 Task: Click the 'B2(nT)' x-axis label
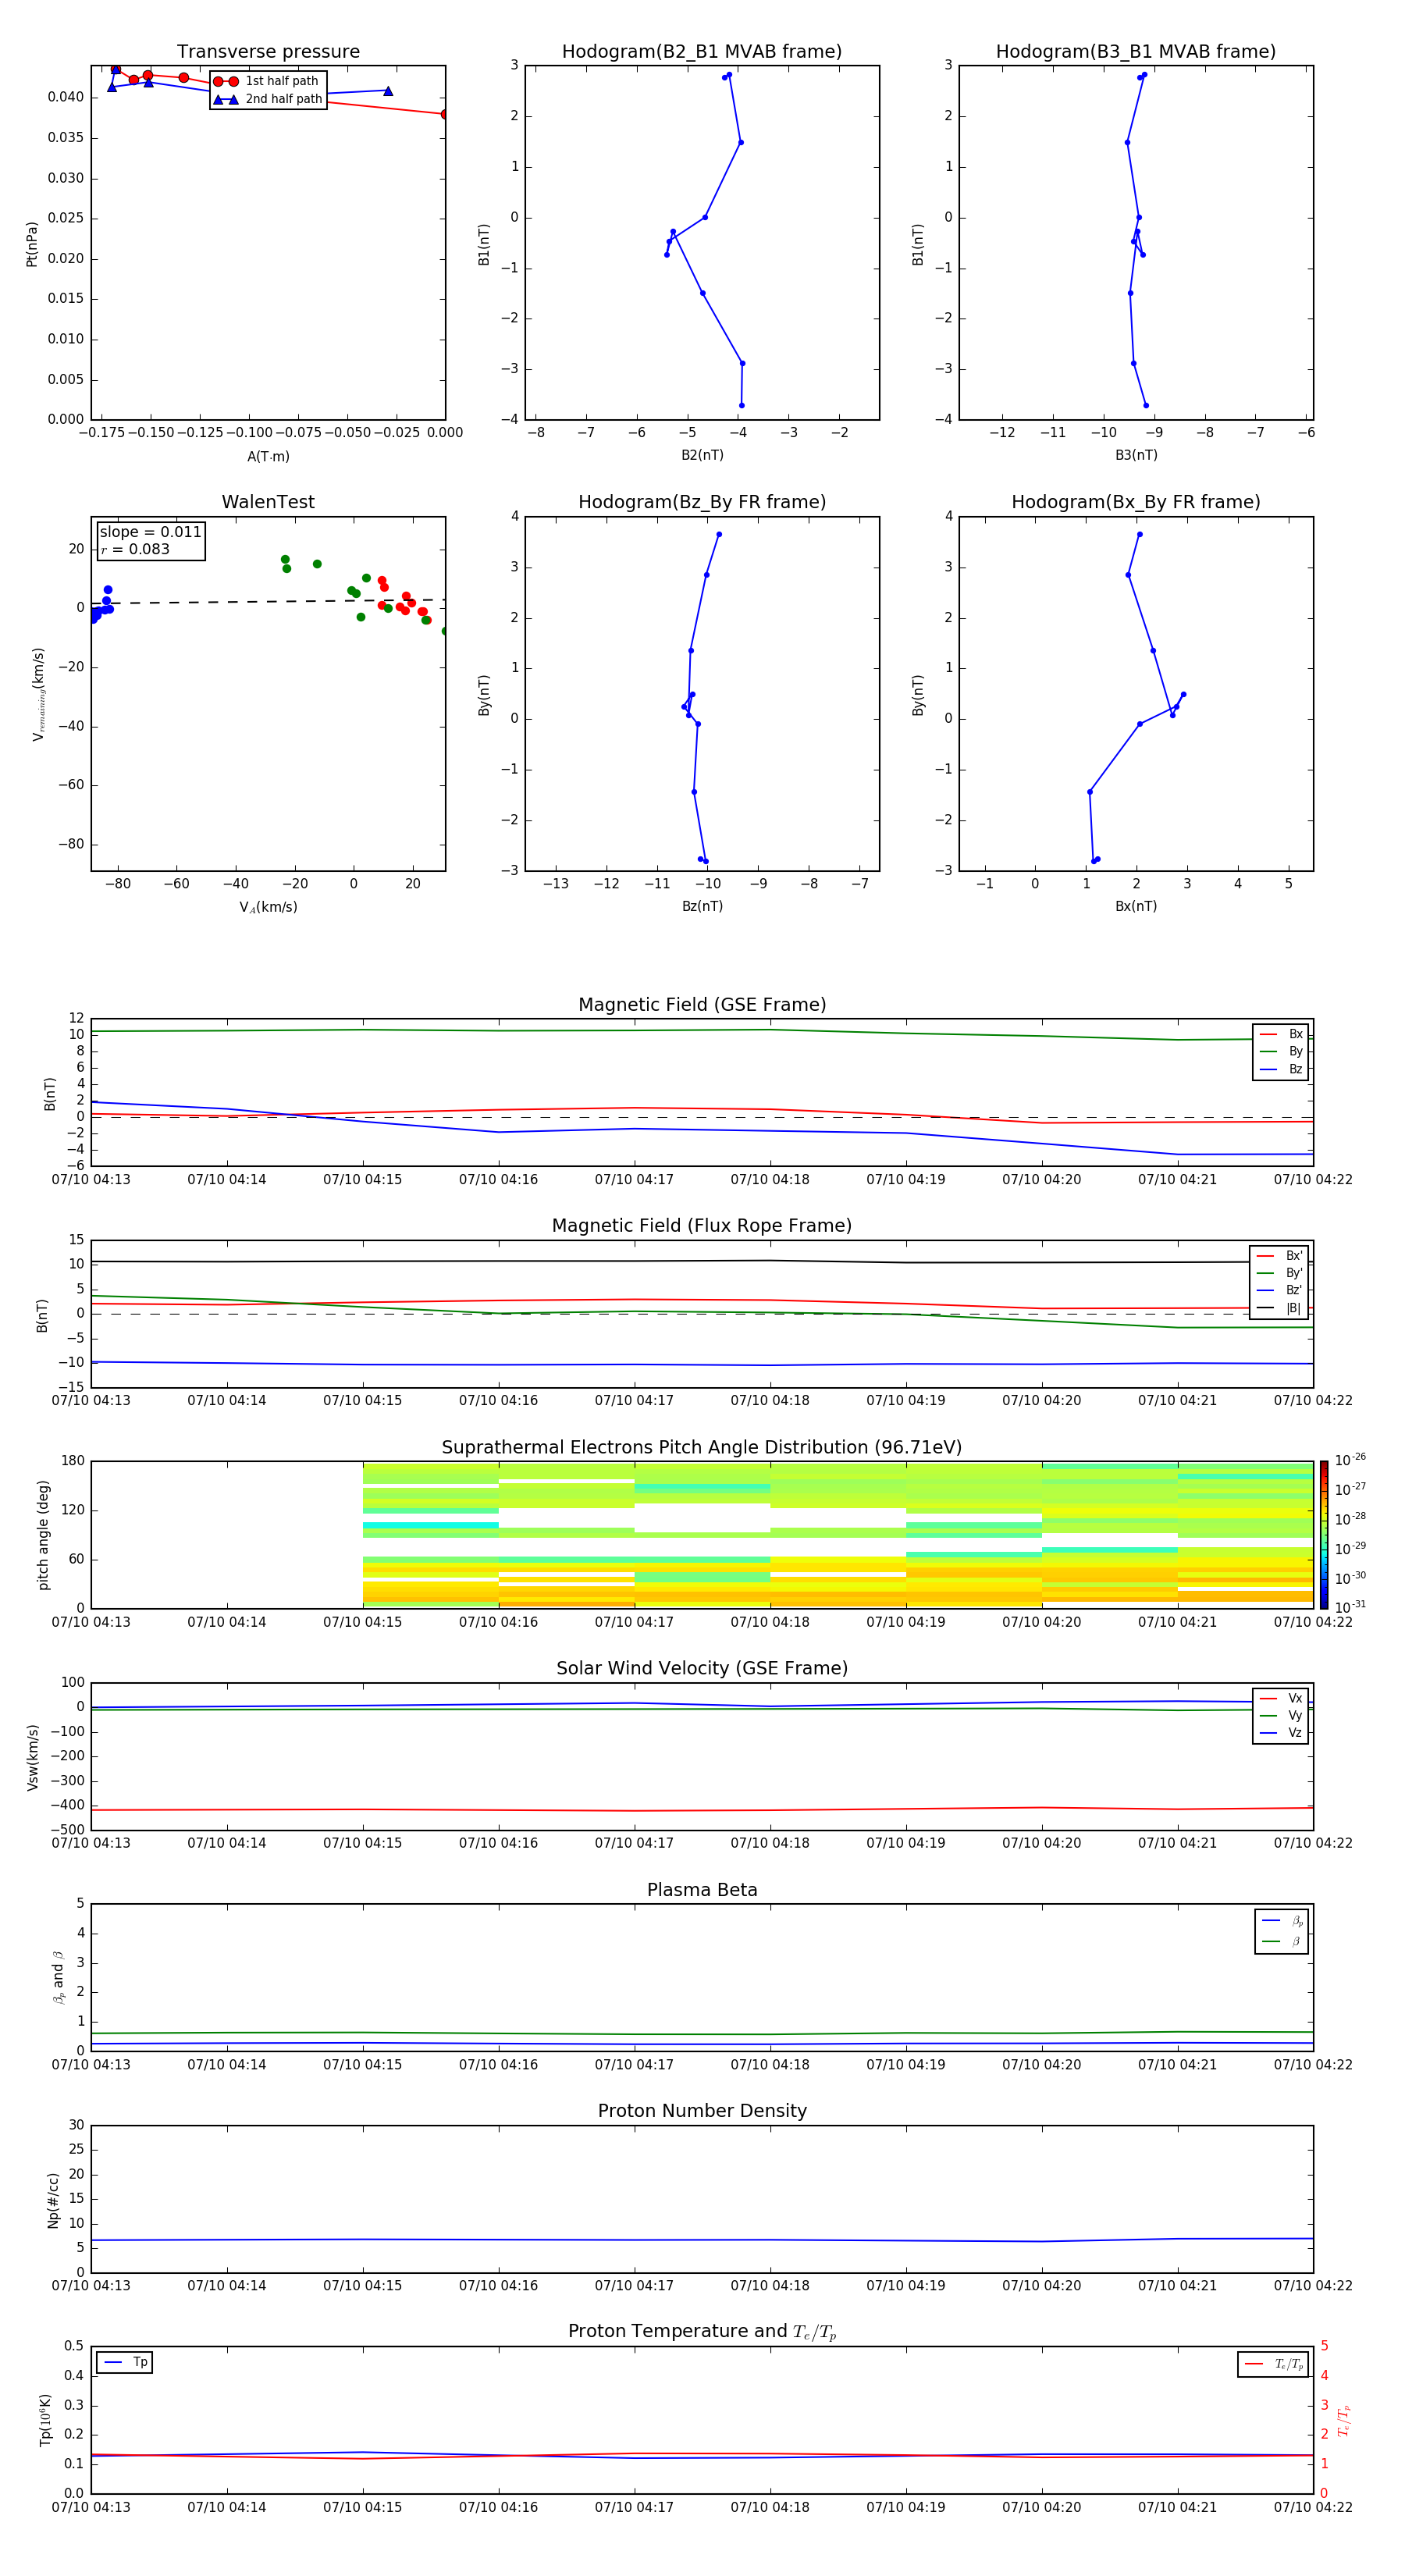(702, 455)
